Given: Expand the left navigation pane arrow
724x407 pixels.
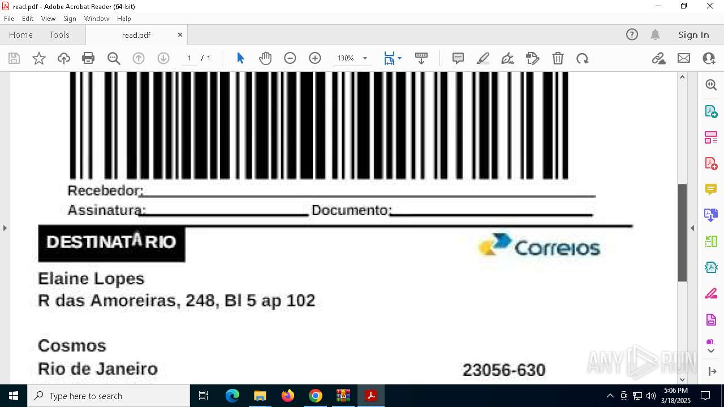Looking at the screenshot, I should (x=5, y=228).
